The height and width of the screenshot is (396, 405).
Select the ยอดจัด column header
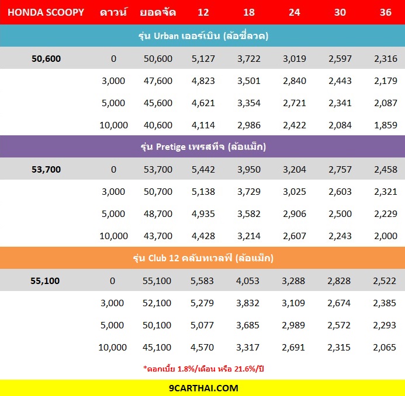(x=158, y=12)
